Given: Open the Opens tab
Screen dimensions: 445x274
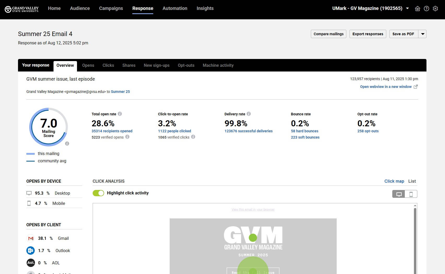Looking at the screenshot, I should pos(88,65).
